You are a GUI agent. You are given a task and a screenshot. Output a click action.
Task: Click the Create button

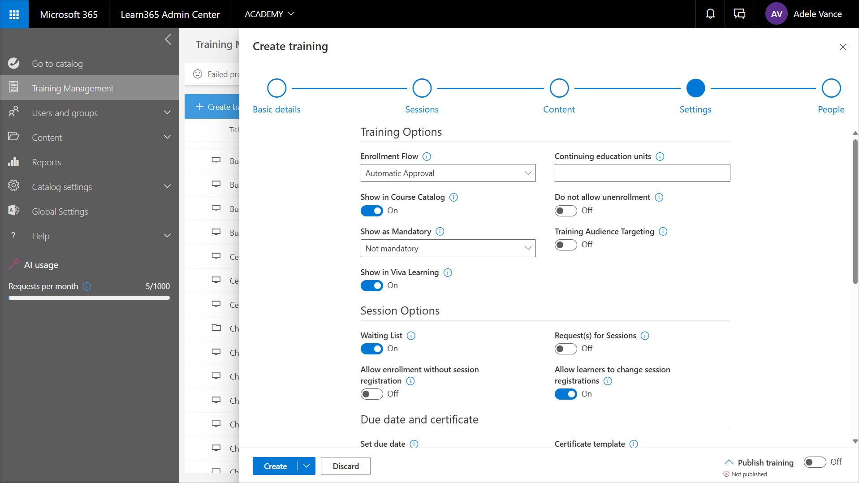click(275, 466)
